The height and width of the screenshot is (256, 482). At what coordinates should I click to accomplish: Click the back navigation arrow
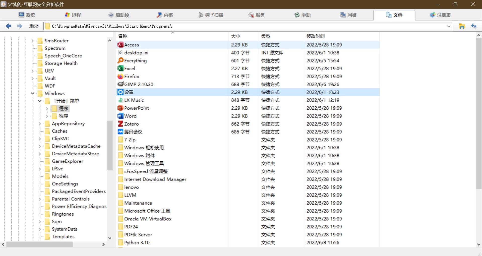[x=8, y=26]
